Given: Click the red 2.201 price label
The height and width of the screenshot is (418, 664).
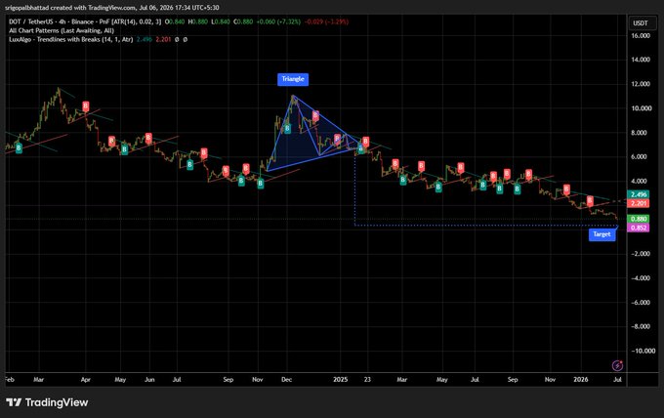Looking at the screenshot, I should coord(639,203).
